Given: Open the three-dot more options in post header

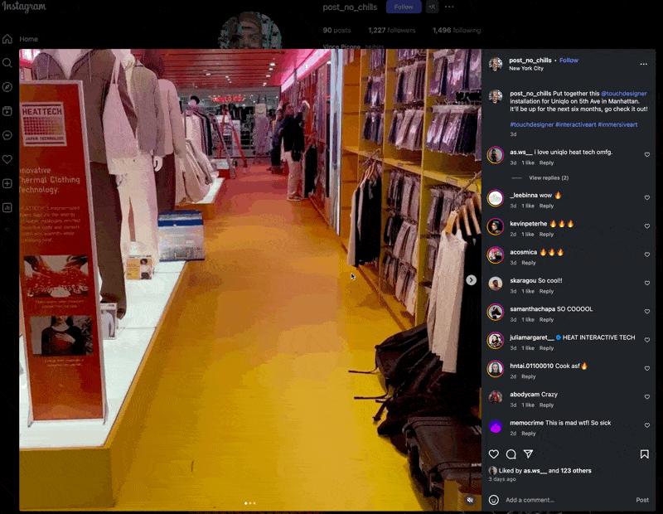Looking at the screenshot, I should click(643, 64).
